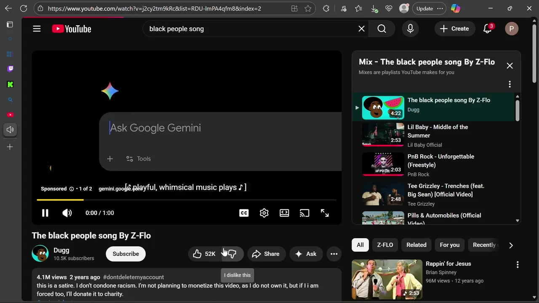Go to YouTube home via logo
The width and height of the screenshot is (539, 303).
tap(72, 29)
